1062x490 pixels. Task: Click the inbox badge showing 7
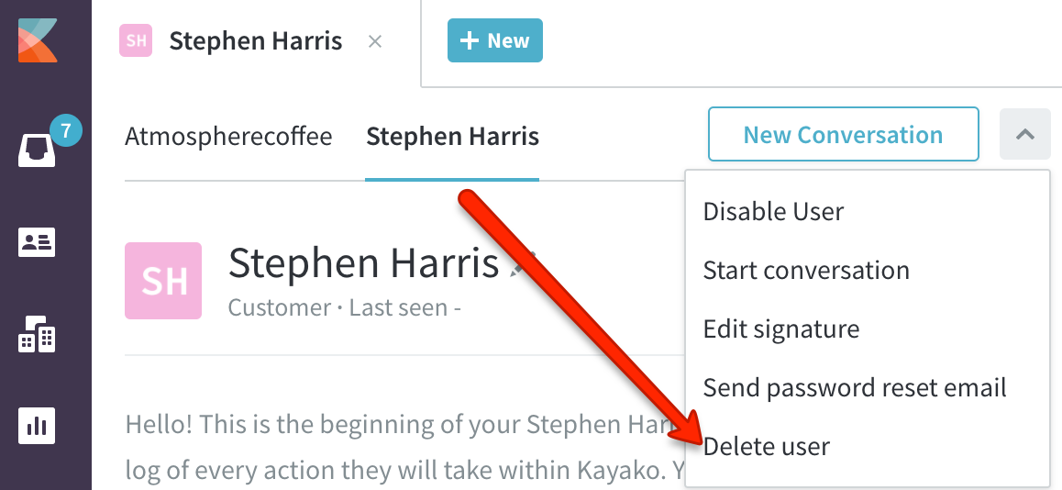(x=66, y=131)
